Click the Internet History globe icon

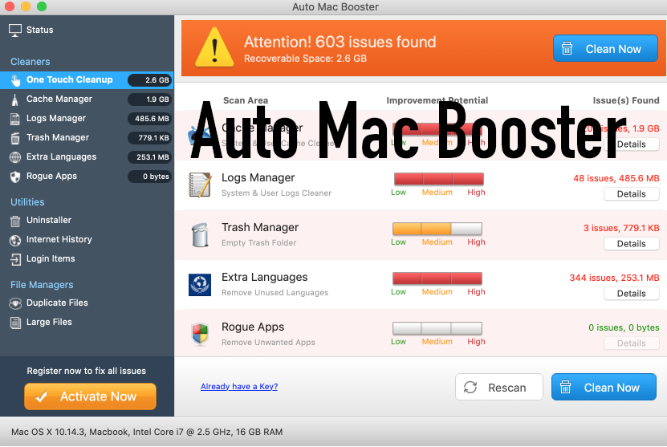tap(15, 240)
